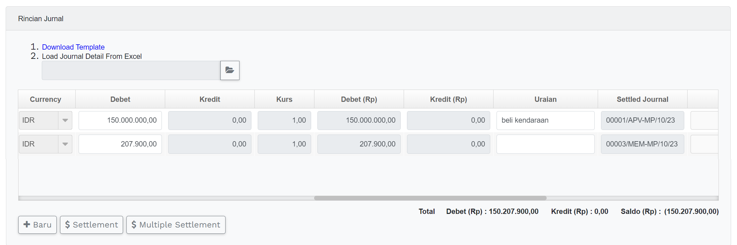Click the folder browse icon for Excel upload
The width and height of the screenshot is (737, 245).
pos(230,70)
